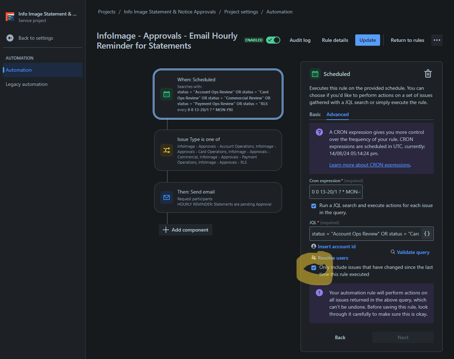Click the users icon beside Resolve users
Image resolution: width=454 pixels, height=359 pixels.
(x=314, y=257)
